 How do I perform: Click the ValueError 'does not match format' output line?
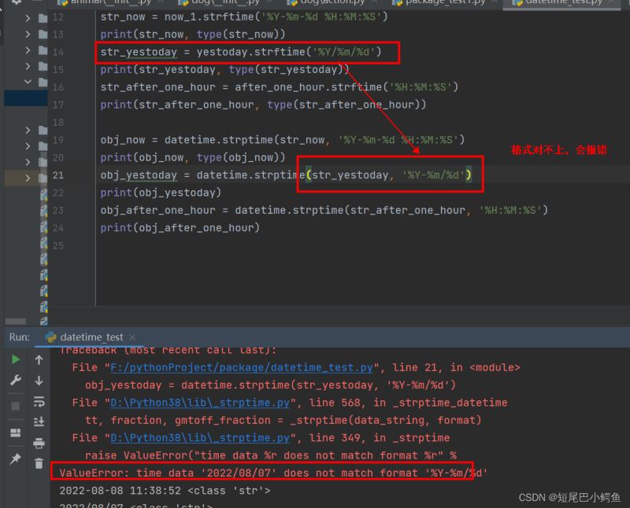(x=272, y=473)
